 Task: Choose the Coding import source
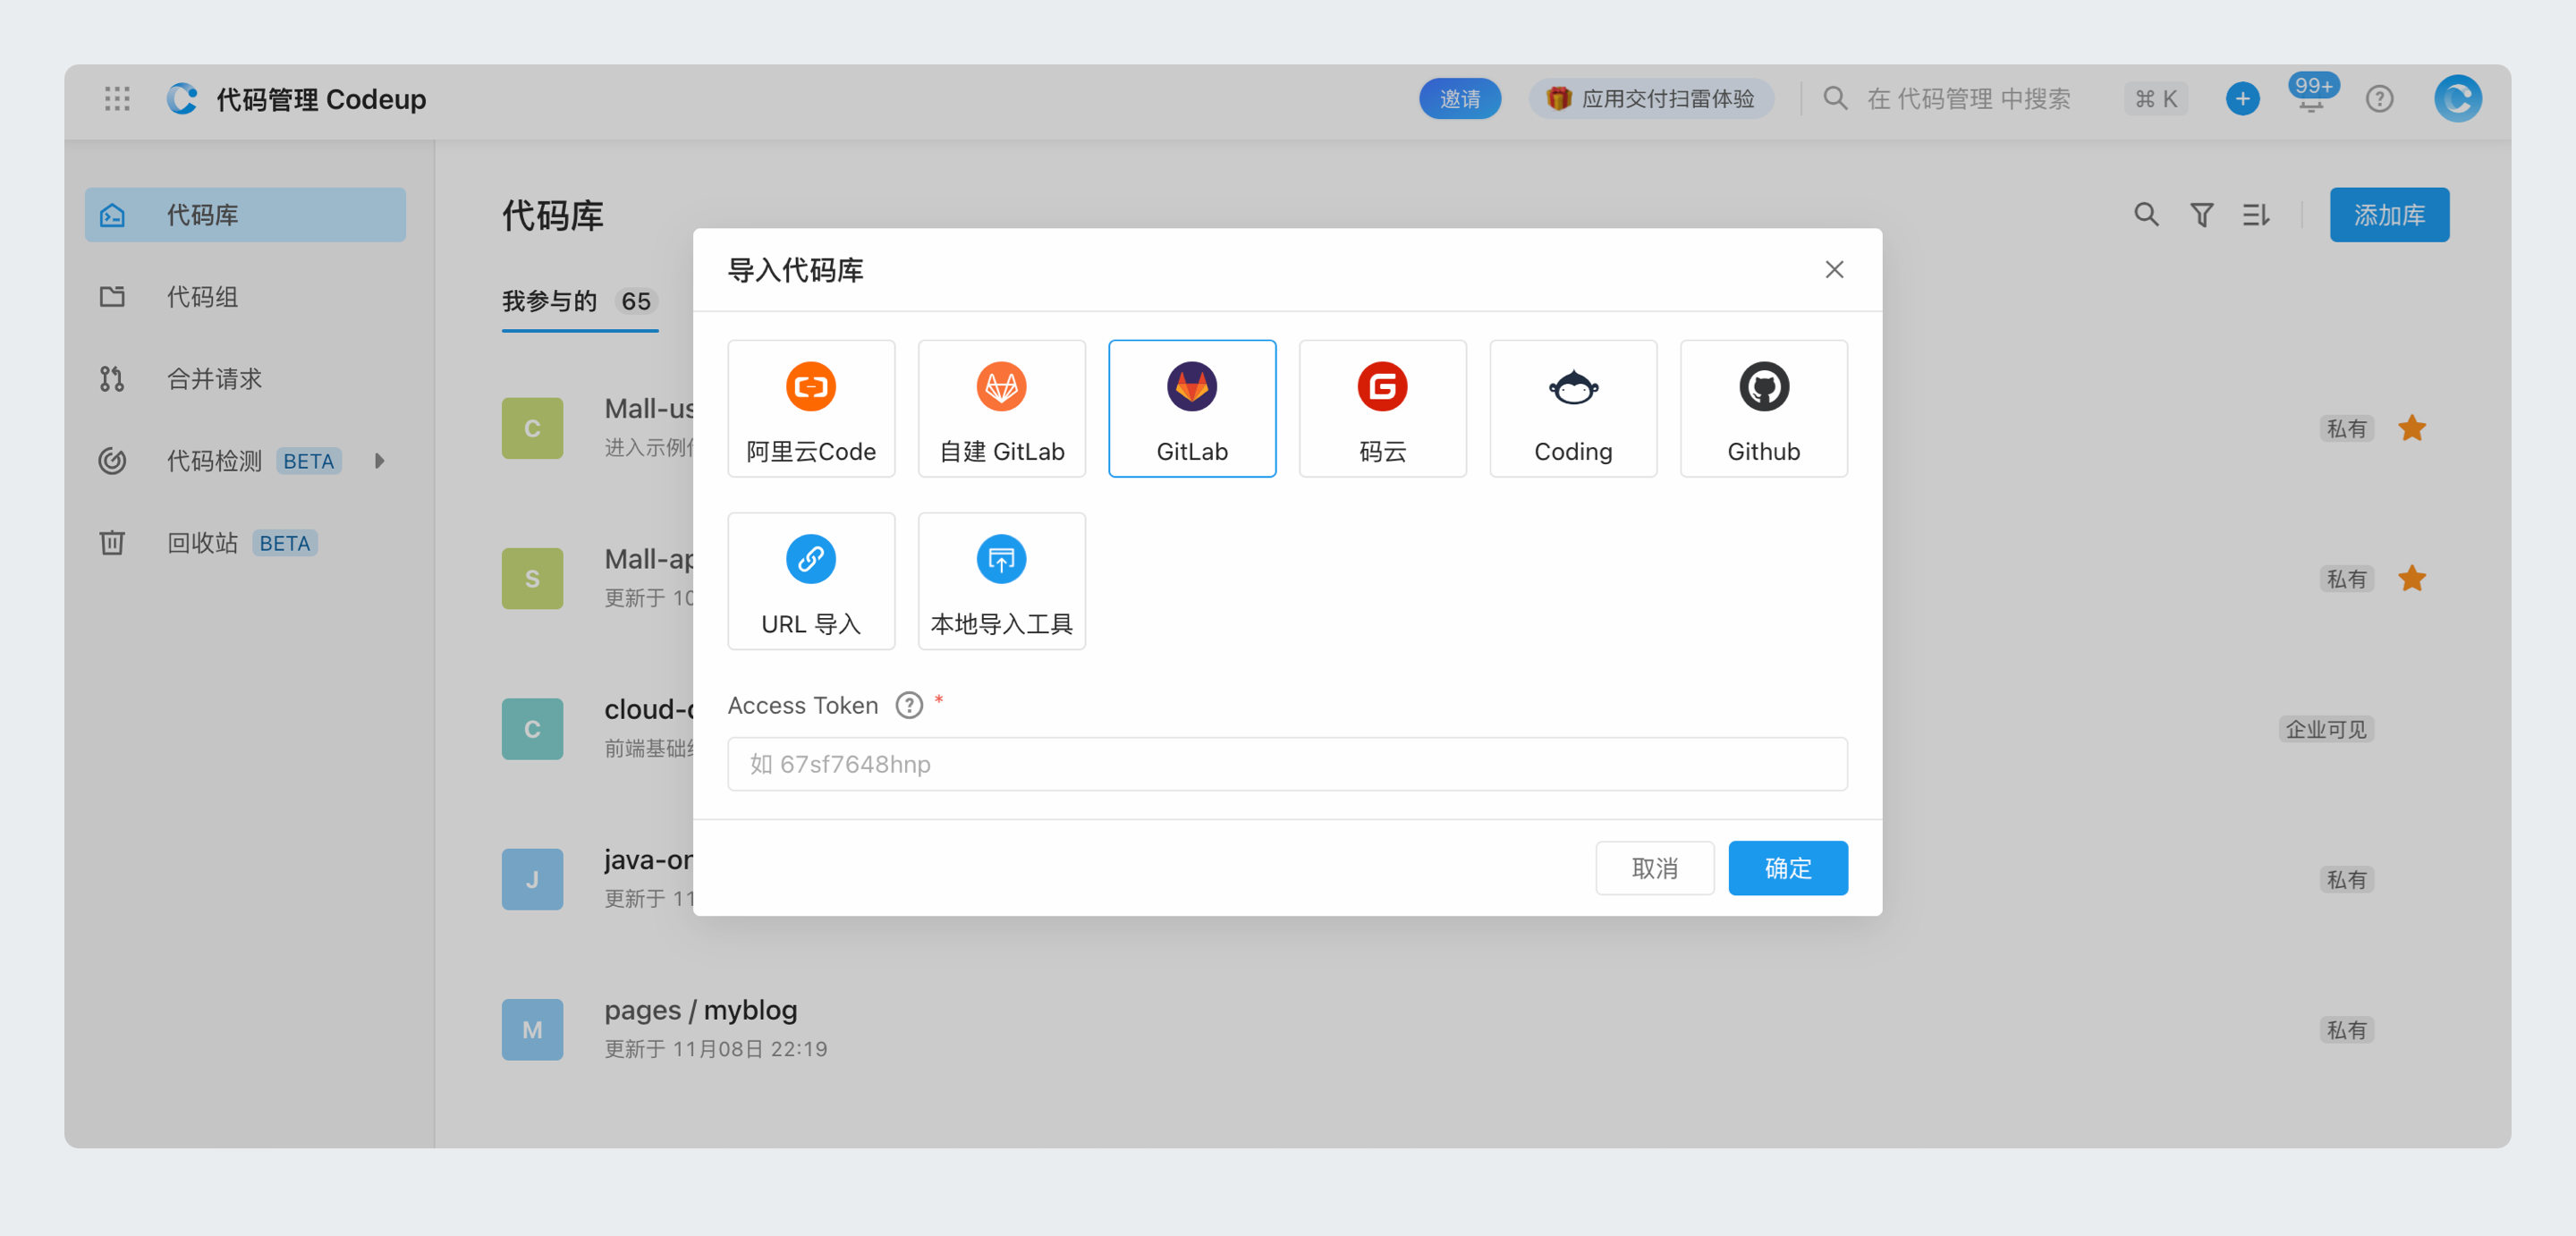coord(1573,408)
